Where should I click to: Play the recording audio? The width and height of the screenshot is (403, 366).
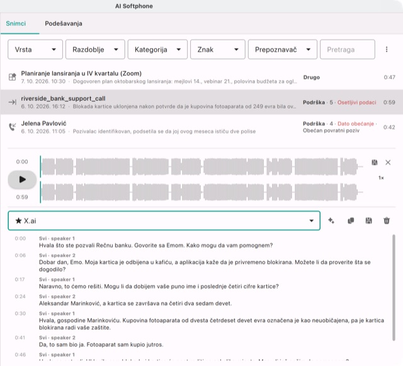click(22, 180)
